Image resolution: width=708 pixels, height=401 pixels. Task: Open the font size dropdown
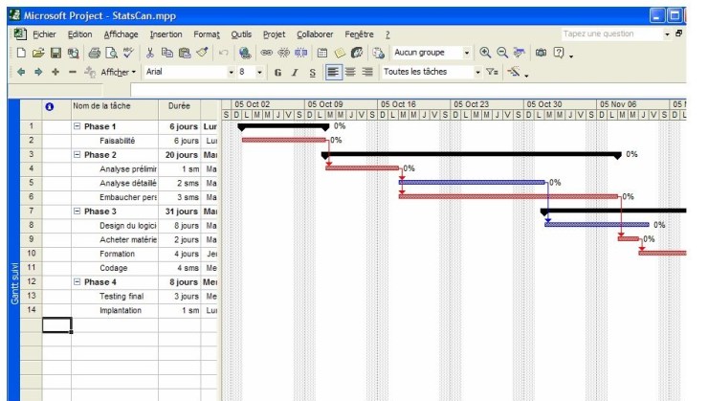coord(259,72)
